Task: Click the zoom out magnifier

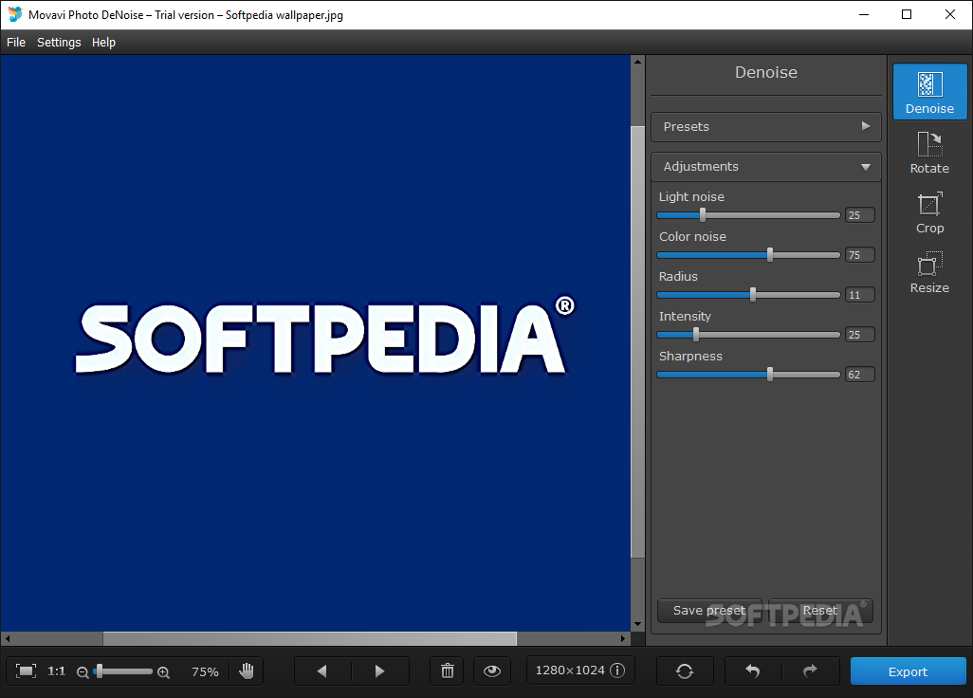Action: [83, 672]
